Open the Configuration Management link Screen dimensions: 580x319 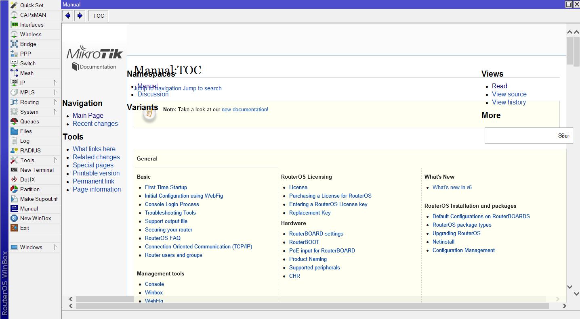point(464,250)
